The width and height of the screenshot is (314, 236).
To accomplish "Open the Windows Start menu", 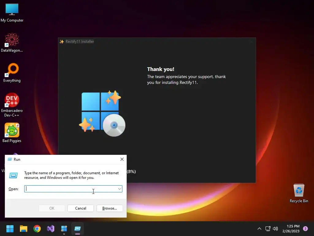I will (10, 229).
